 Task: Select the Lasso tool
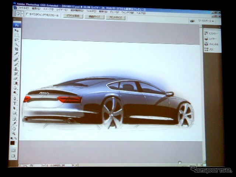[x=16, y=40]
